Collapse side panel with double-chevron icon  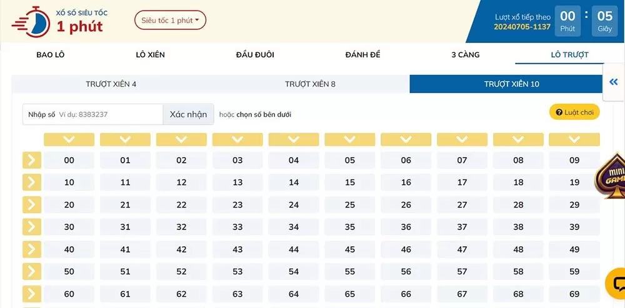[x=613, y=82]
